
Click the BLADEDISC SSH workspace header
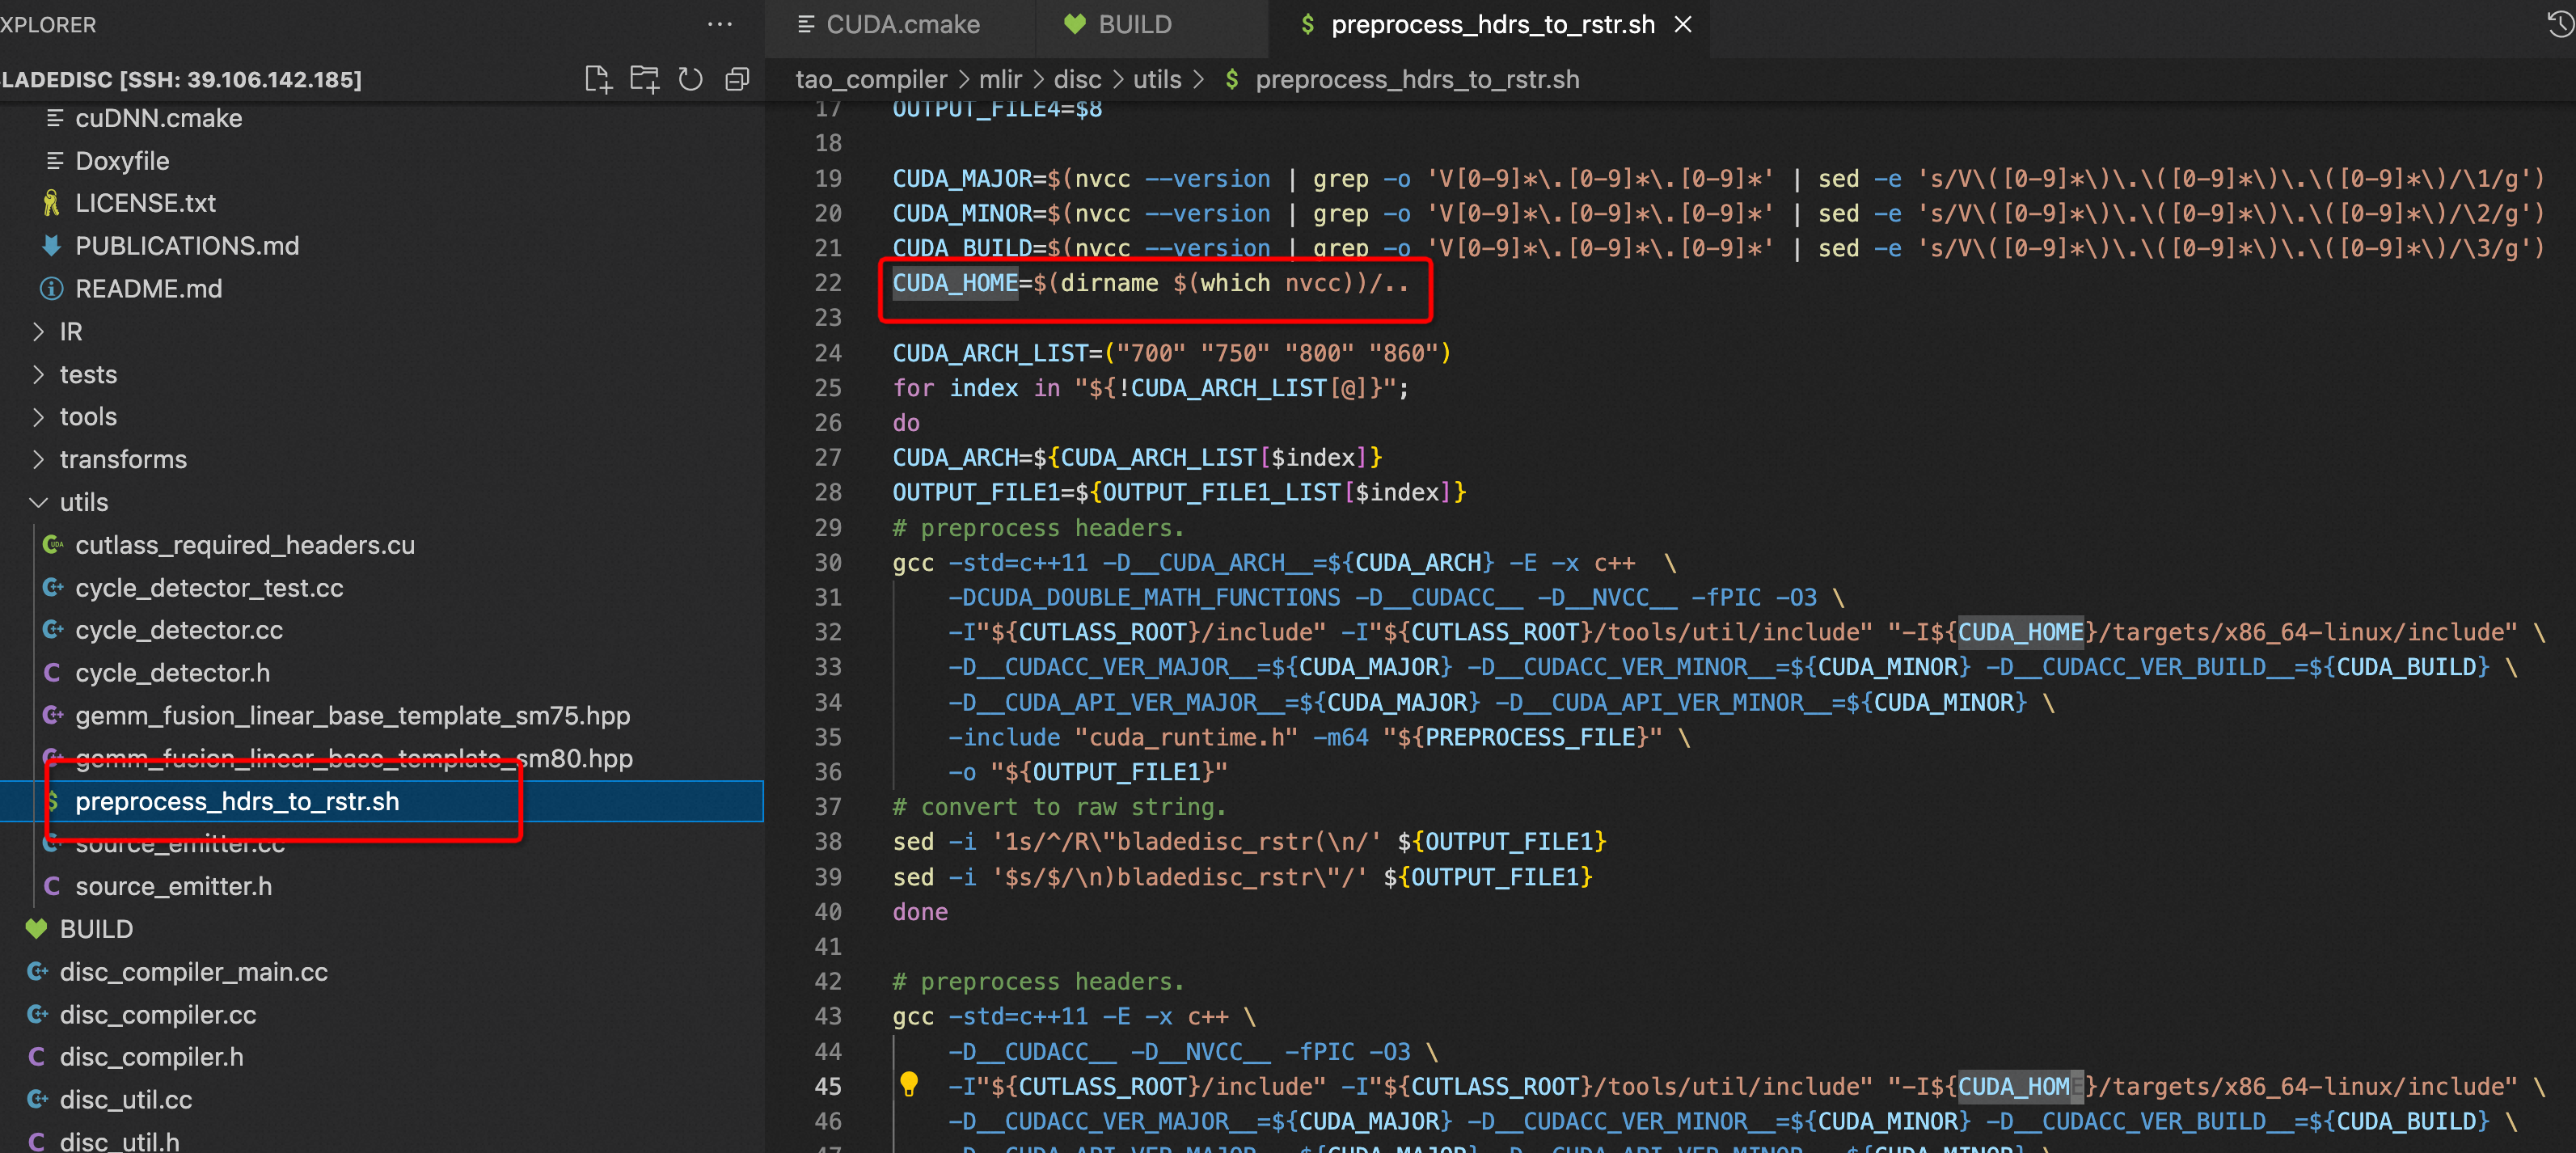pos(182,79)
